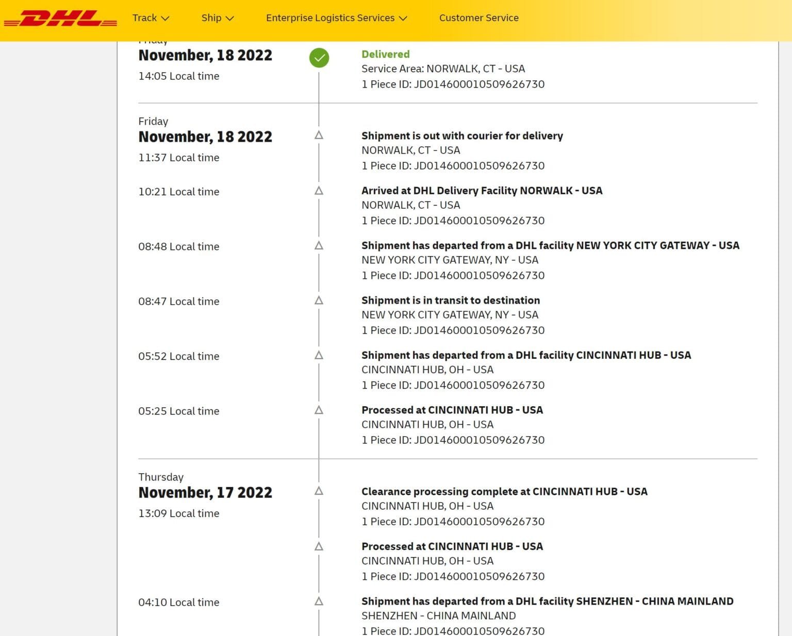The height and width of the screenshot is (636, 792).
Task: Click the November, 18 2022 date heading
Action: pyautogui.click(x=205, y=55)
